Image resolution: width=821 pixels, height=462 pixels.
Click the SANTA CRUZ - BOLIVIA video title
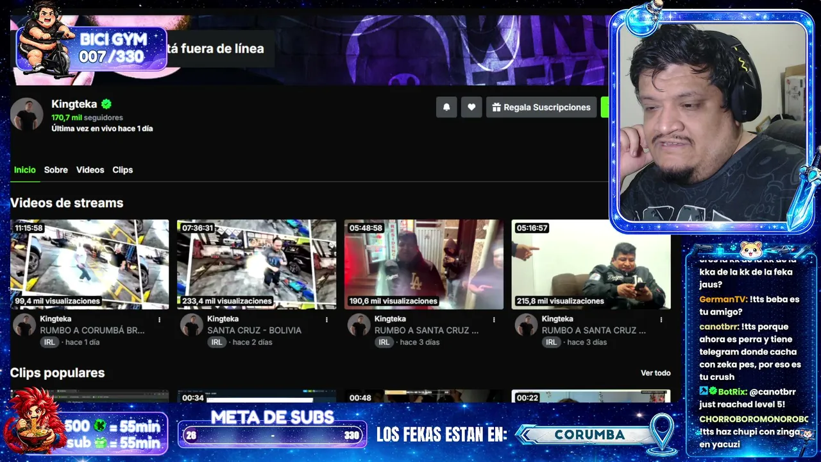(254, 330)
